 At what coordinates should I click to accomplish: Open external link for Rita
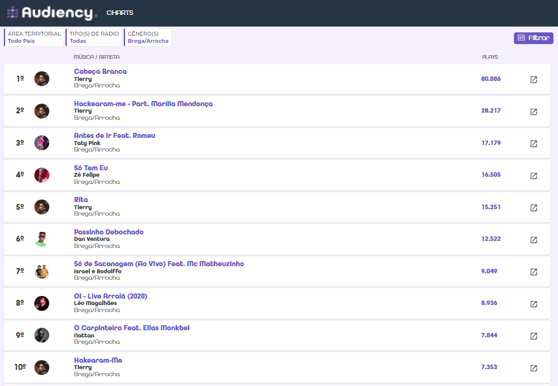pyautogui.click(x=533, y=208)
